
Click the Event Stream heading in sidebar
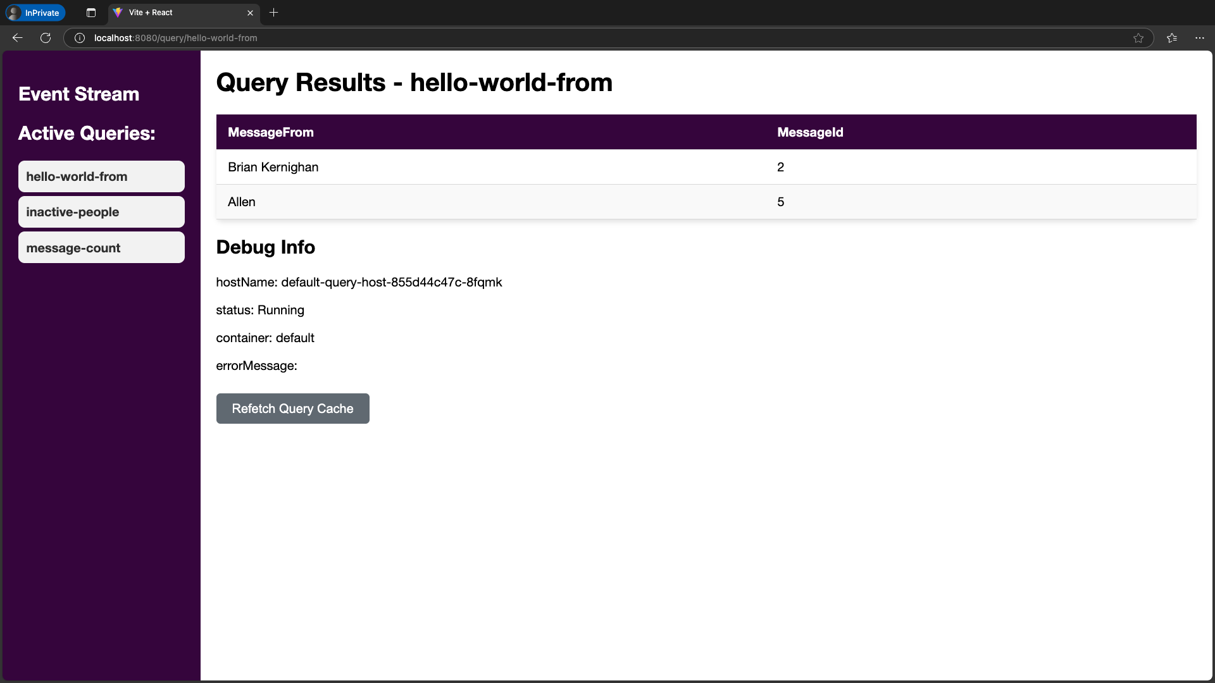point(78,94)
